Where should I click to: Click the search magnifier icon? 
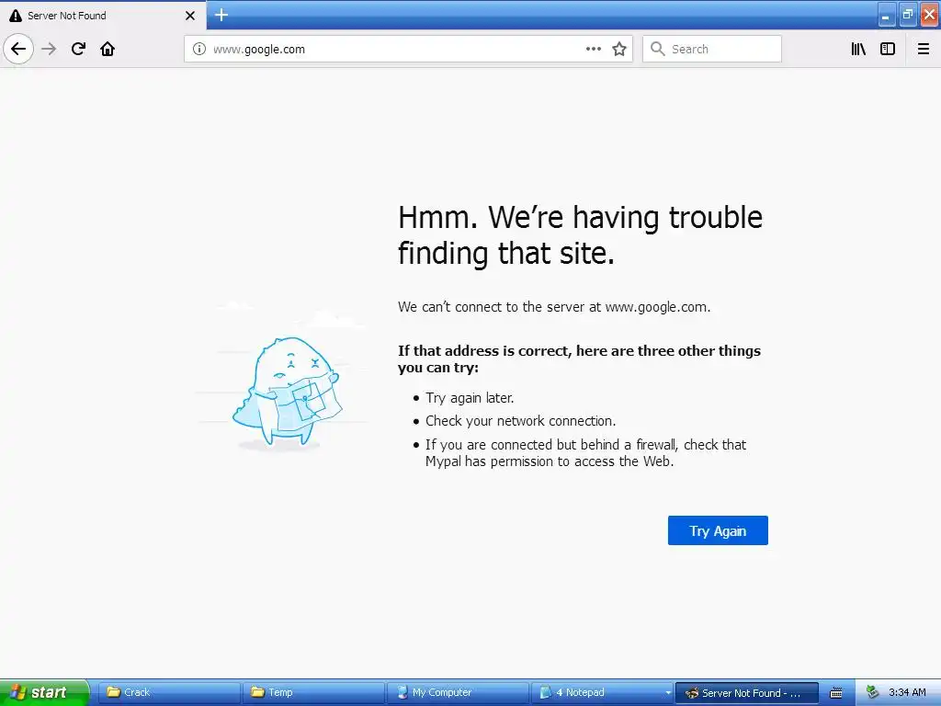point(658,49)
